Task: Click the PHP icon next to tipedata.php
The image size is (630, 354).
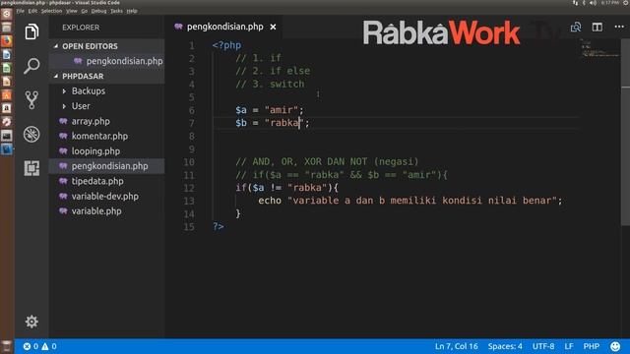Action: coord(63,181)
